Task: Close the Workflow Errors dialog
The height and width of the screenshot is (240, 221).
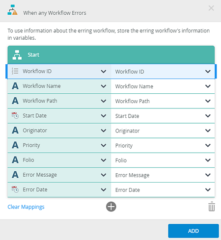Action: coord(211,8)
